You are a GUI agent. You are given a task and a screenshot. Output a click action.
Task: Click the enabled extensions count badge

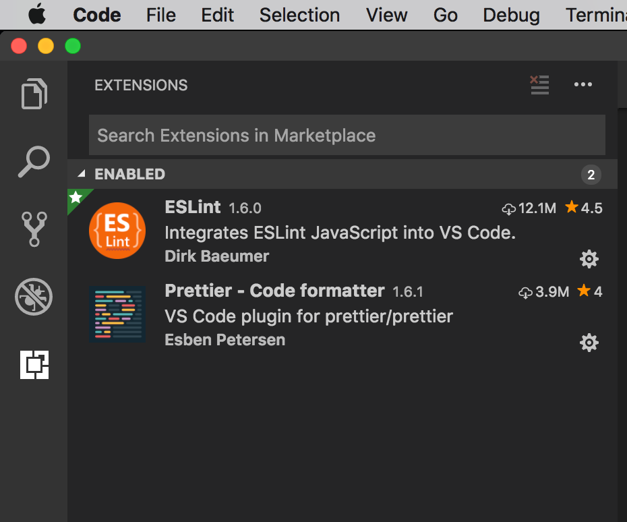pos(591,175)
